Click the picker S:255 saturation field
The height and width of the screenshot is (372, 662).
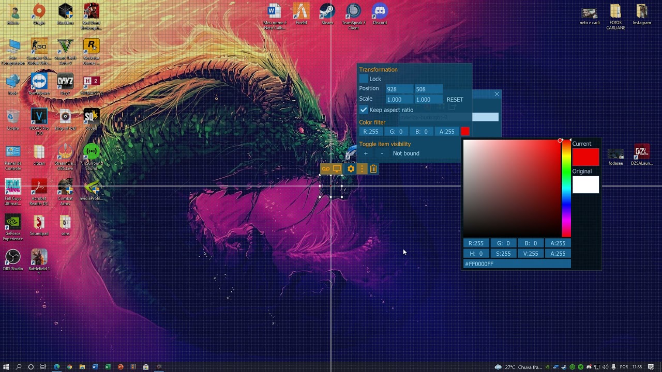pyautogui.click(x=503, y=254)
